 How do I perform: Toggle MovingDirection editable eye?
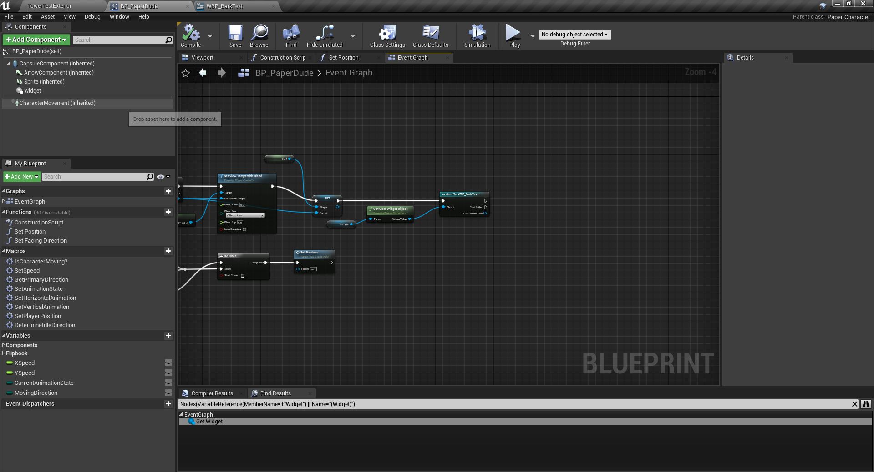click(x=168, y=393)
